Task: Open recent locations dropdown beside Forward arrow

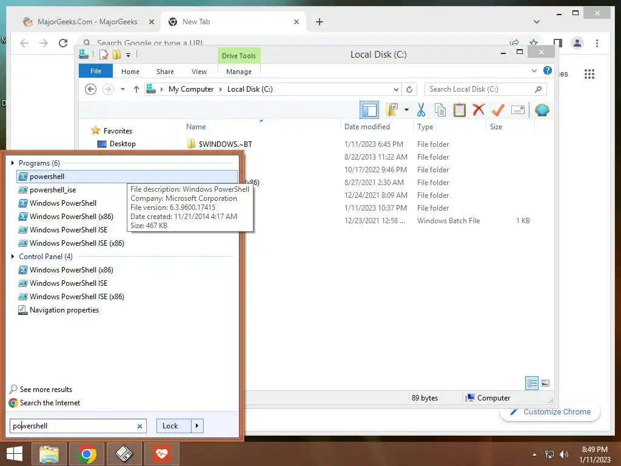Action: tap(123, 89)
